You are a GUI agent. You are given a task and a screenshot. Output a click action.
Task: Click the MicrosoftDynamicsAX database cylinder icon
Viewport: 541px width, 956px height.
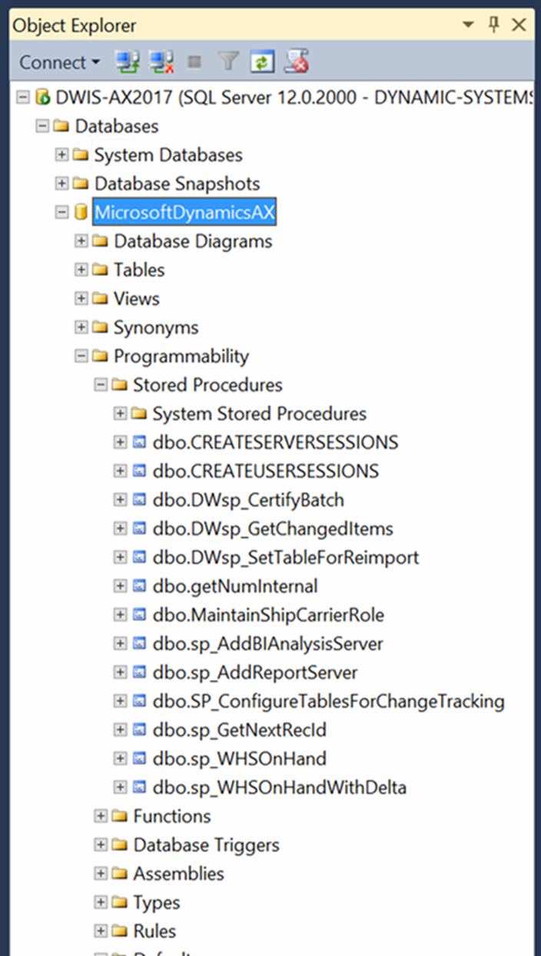81,213
